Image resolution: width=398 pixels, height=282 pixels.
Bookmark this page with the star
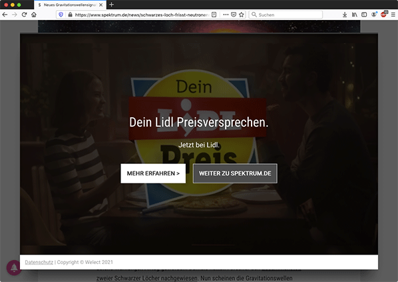(x=242, y=15)
